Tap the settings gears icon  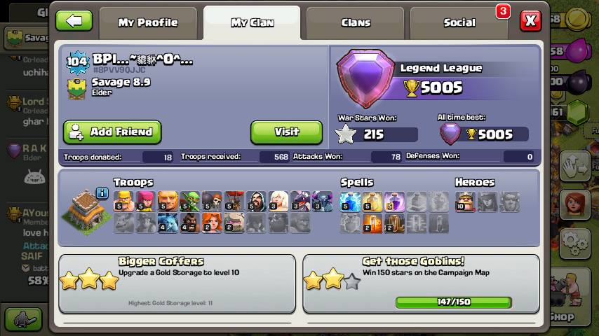click(575, 244)
